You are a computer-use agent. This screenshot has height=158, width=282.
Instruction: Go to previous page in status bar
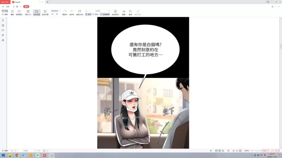coord(15,151)
